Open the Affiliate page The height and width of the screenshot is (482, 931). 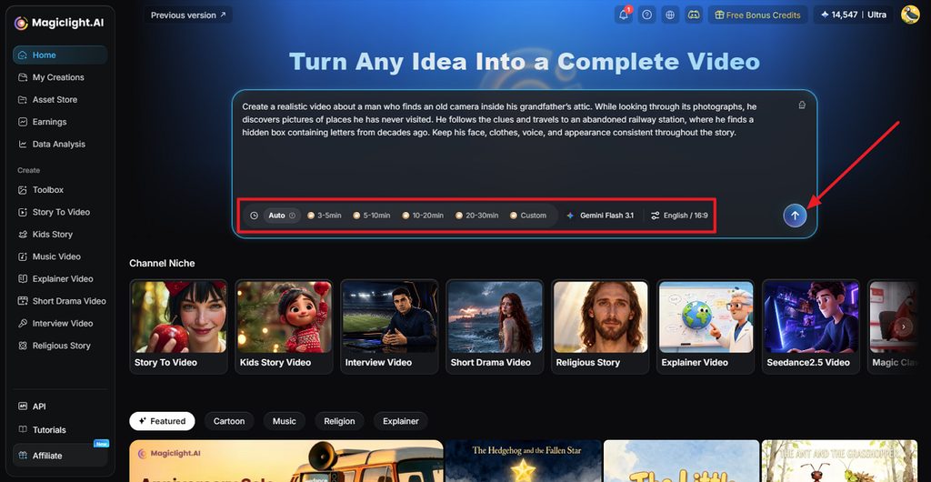click(60, 456)
